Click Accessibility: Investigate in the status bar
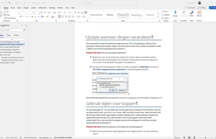The width and height of the screenshot is (216, 139). (63, 138)
